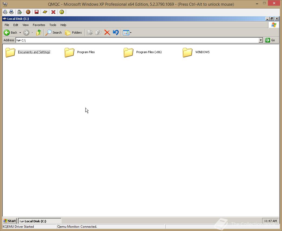Screen dimensions: 282x231
Task: Click the KQEMU Driver Started status text
Action: tap(18, 226)
